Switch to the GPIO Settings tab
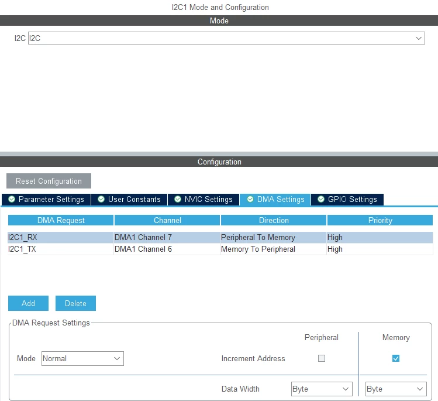The width and height of the screenshot is (438, 401). click(x=347, y=200)
